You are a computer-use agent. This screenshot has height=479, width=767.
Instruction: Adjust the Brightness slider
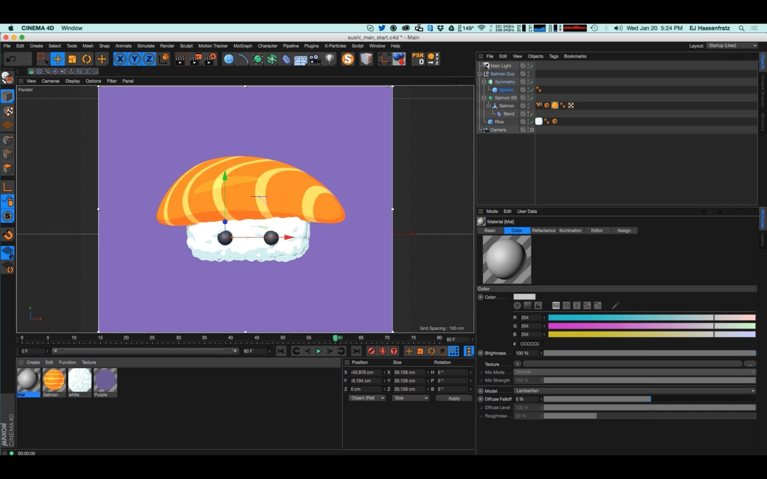650,353
